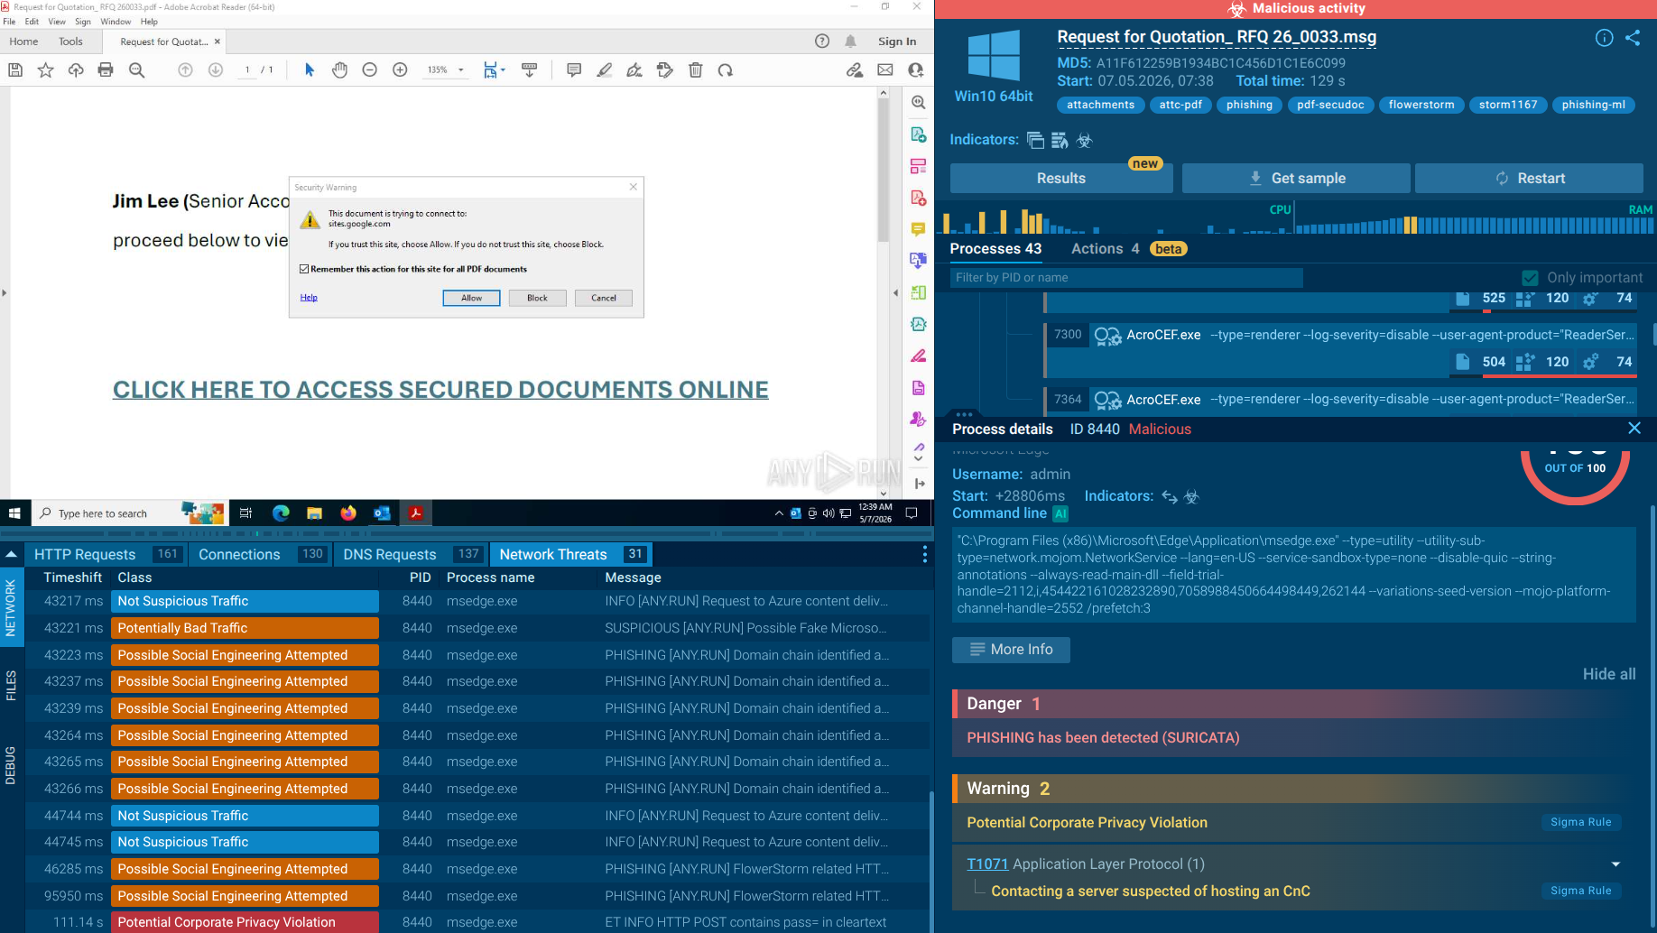The width and height of the screenshot is (1657, 933).
Task: Click CLICK HERE TO ACCESS SECURED DOCUMENTS link
Action: [x=440, y=390]
